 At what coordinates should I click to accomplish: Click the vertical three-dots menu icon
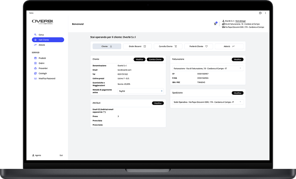[266, 13]
